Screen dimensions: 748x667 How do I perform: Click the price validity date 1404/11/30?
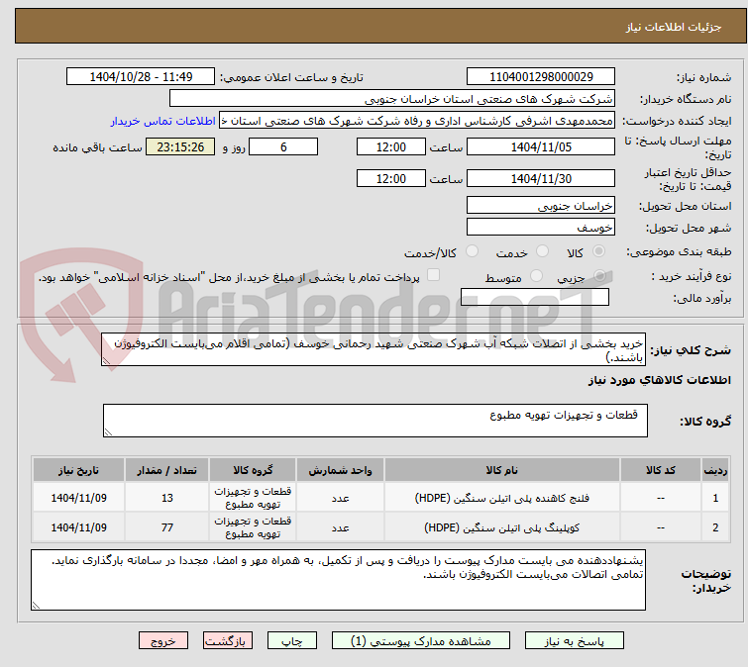[x=541, y=179]
